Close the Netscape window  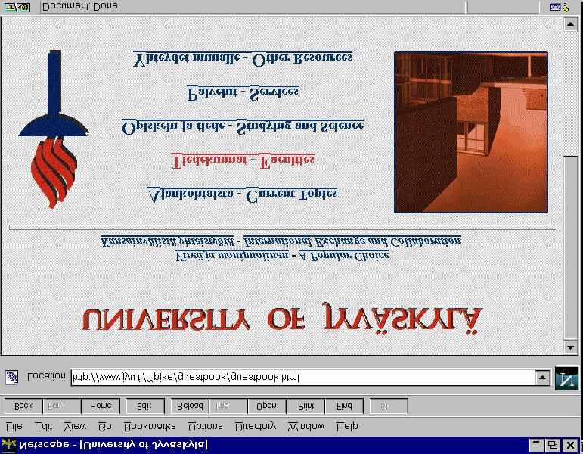[x=570, y=445]
